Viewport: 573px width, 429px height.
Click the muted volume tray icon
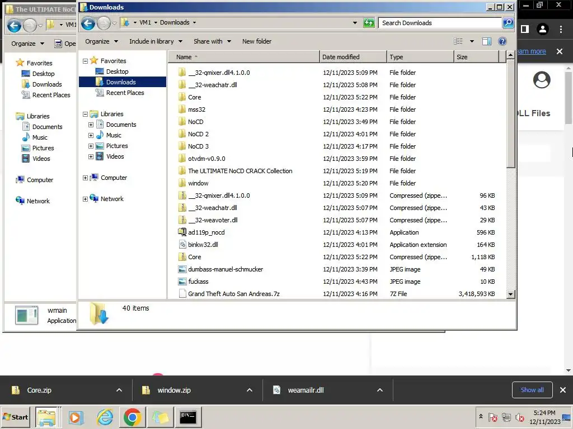click(x=519, y=417)
